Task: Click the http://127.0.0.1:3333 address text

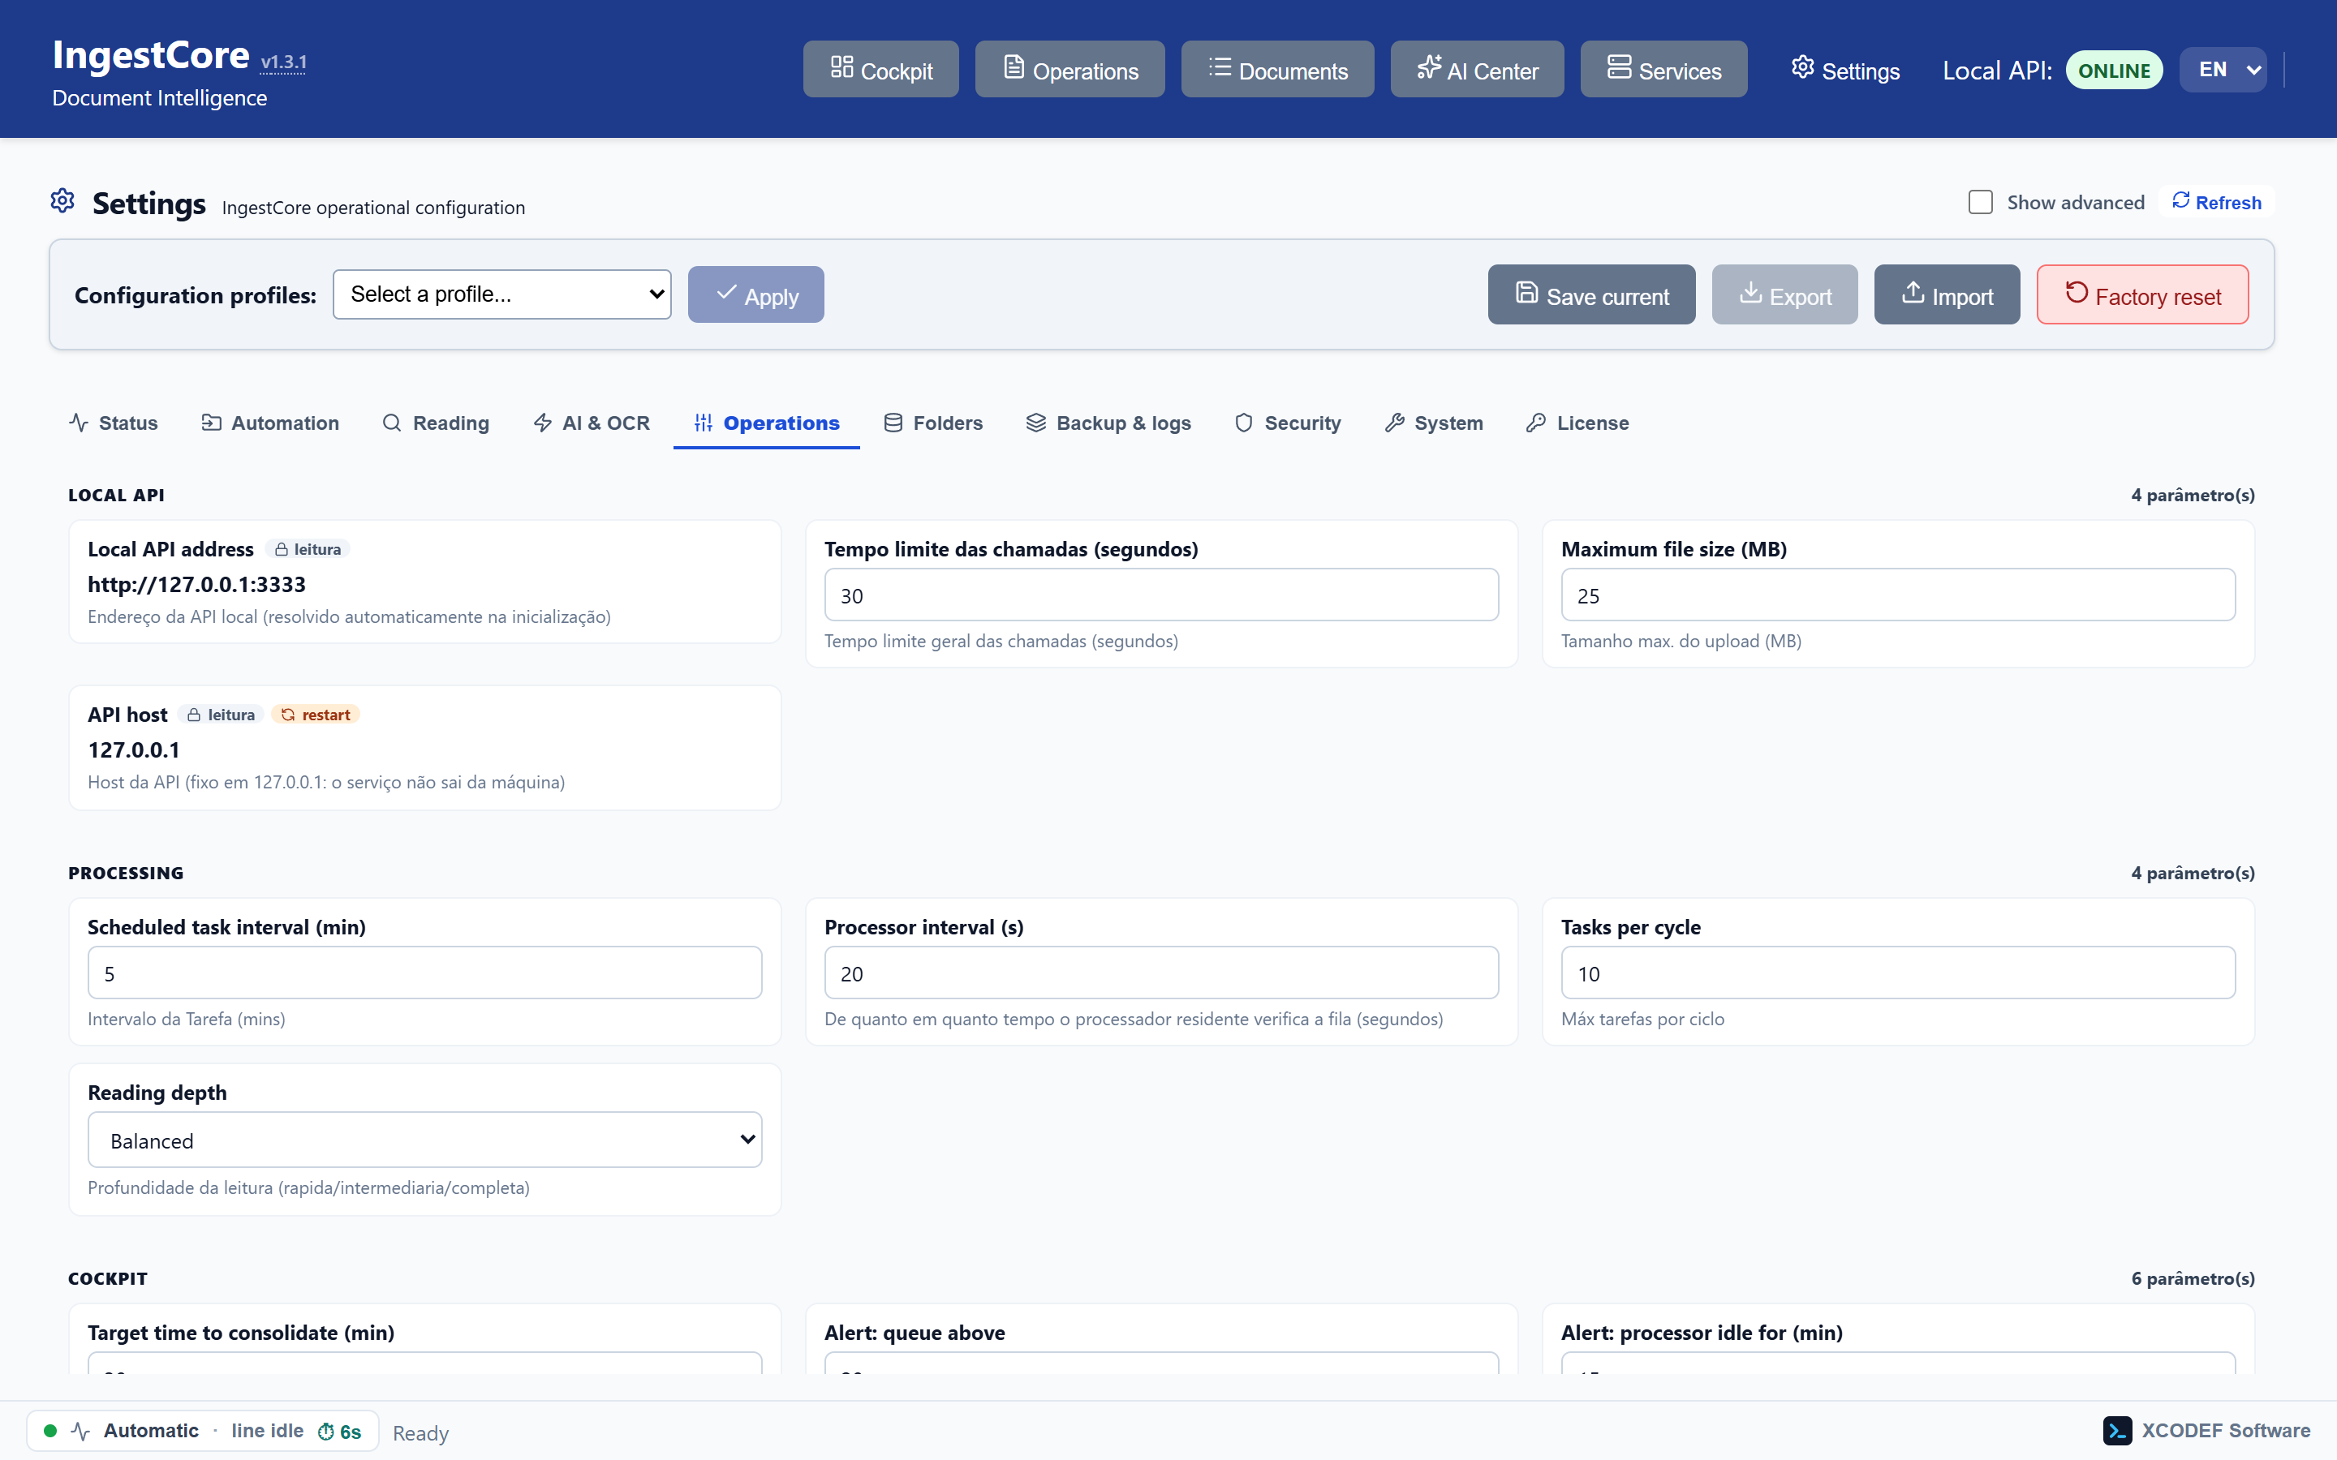Action: coord(197,584)
